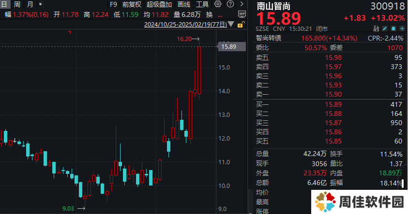
Task: Click the +13.02% change percentage
Action: click(388, 18)
